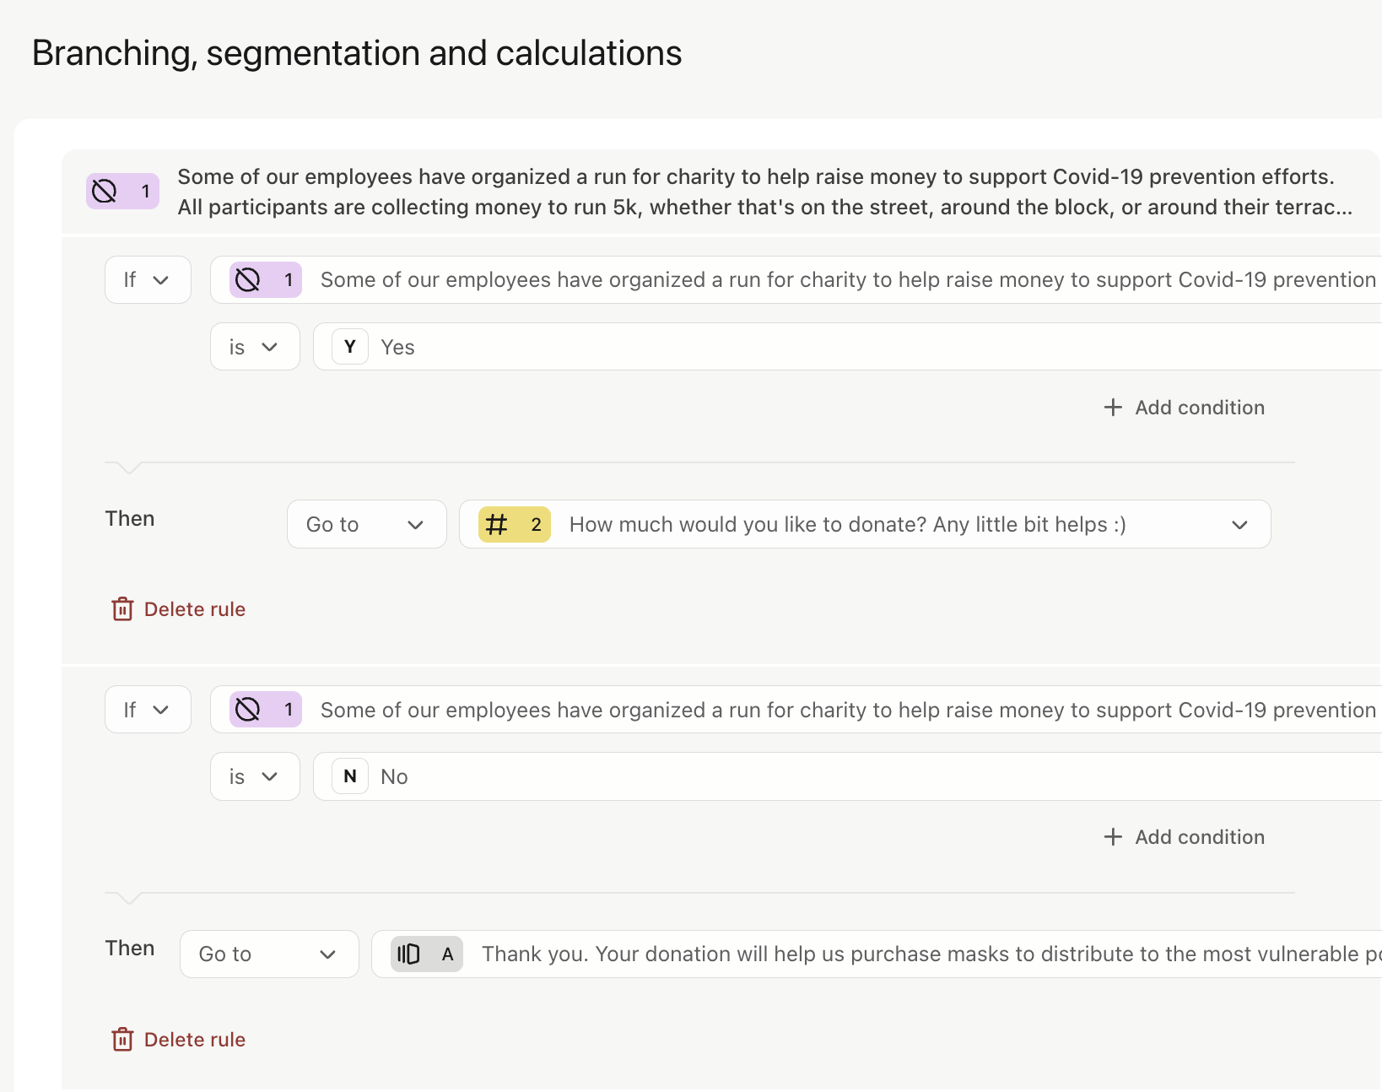This screenshot has width=1382, height=1092.
Task: Click the N key badge next to No
Action: (350, 776)
